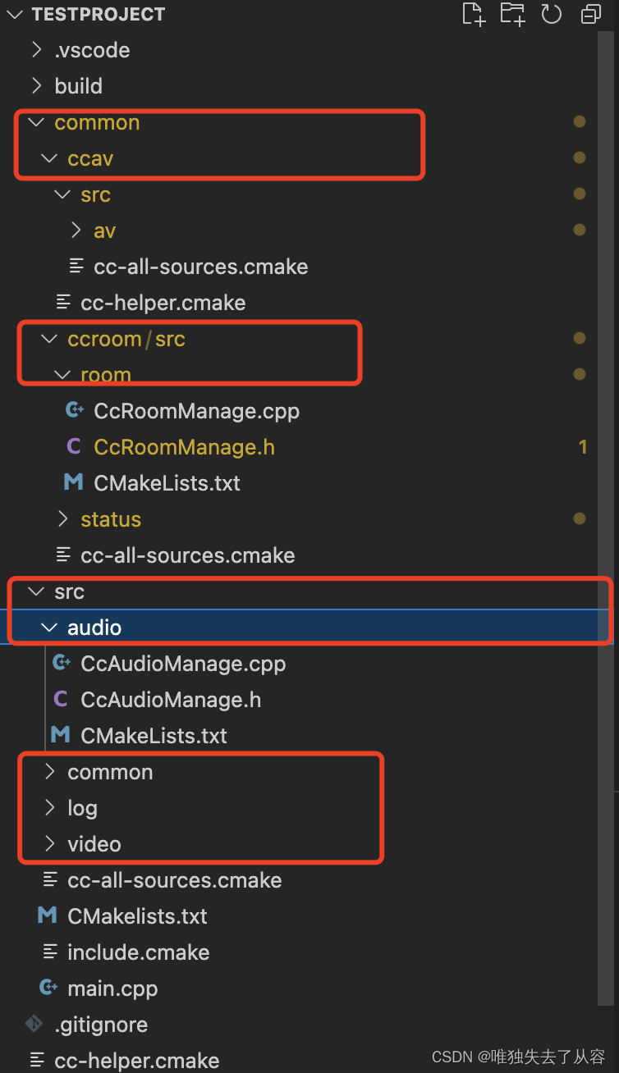This screenshot has width=619, height=1073.
Task: Click the problems badge on CcRoomManage.h
Action: pyautogui.click(x=583, y=446)
